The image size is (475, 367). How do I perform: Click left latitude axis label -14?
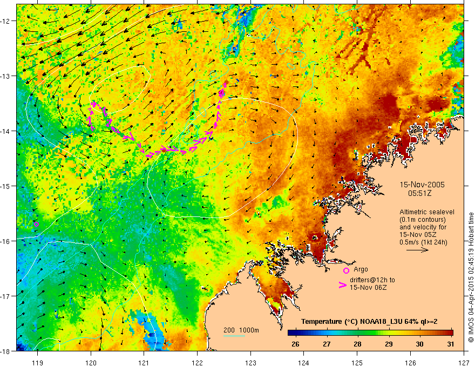coord(5,131)
